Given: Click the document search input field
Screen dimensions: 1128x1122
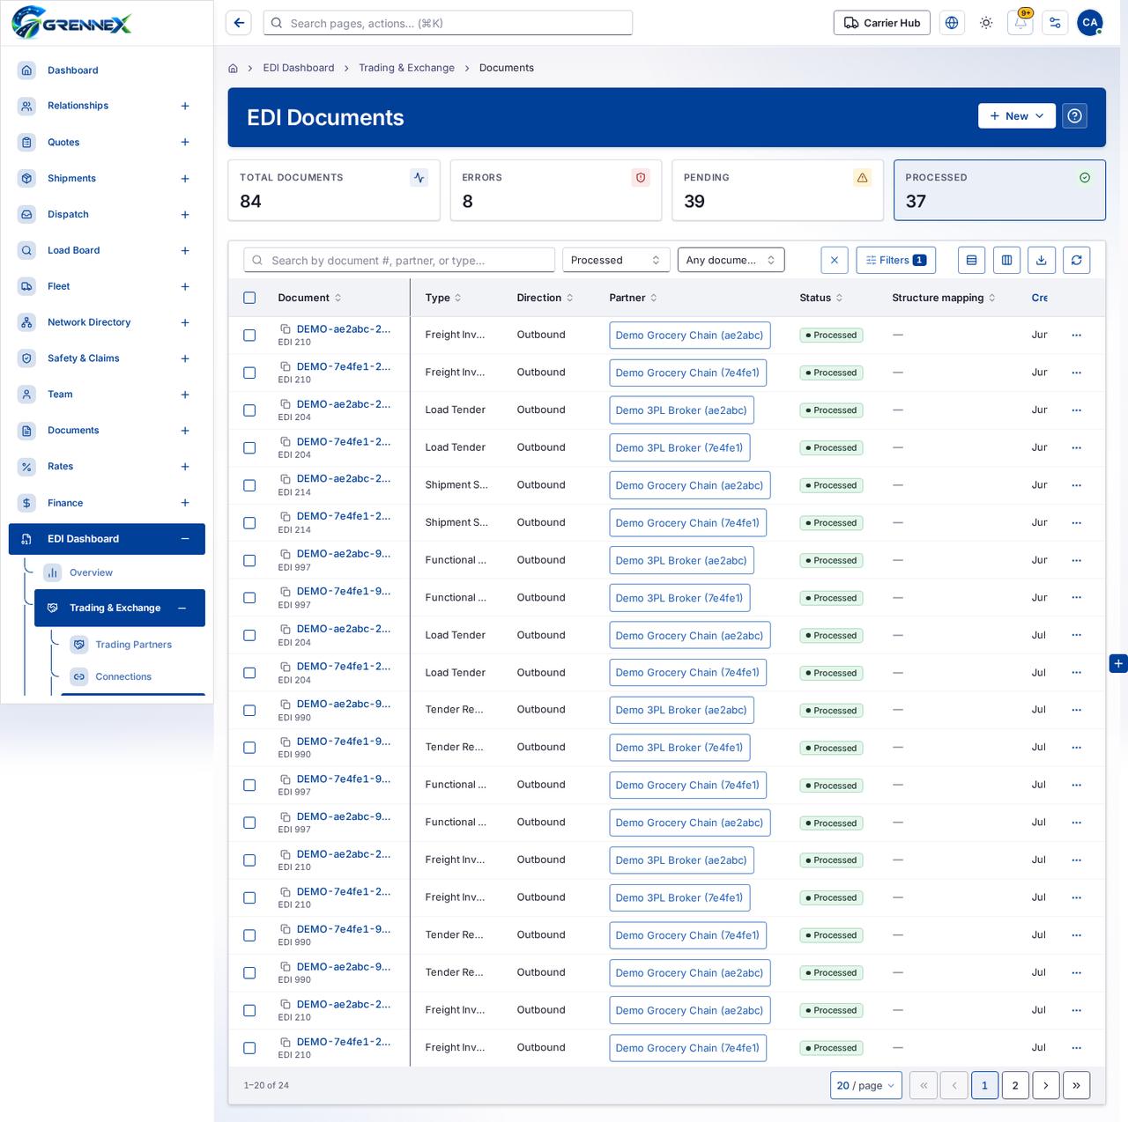Looking at the screenshot, I should [x=399, y=260].
